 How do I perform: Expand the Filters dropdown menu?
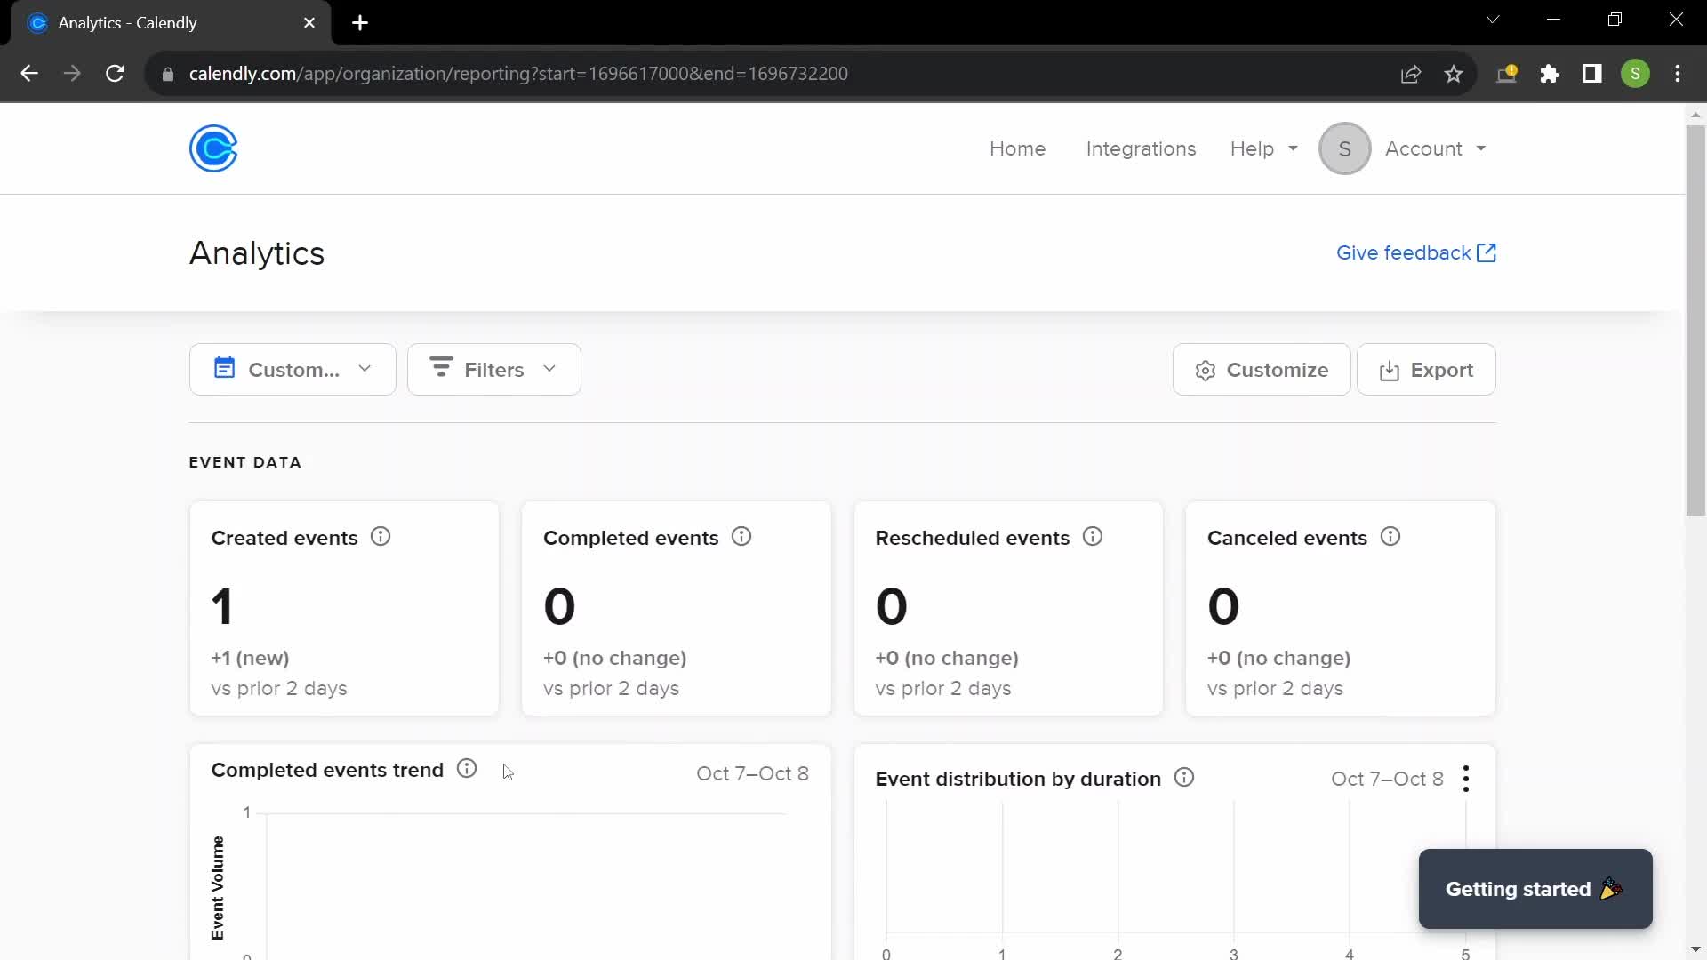pos(493,369)
